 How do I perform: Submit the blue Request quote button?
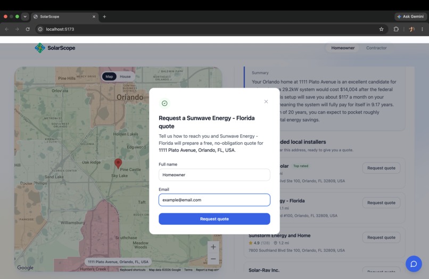click(x=214, y=219)
